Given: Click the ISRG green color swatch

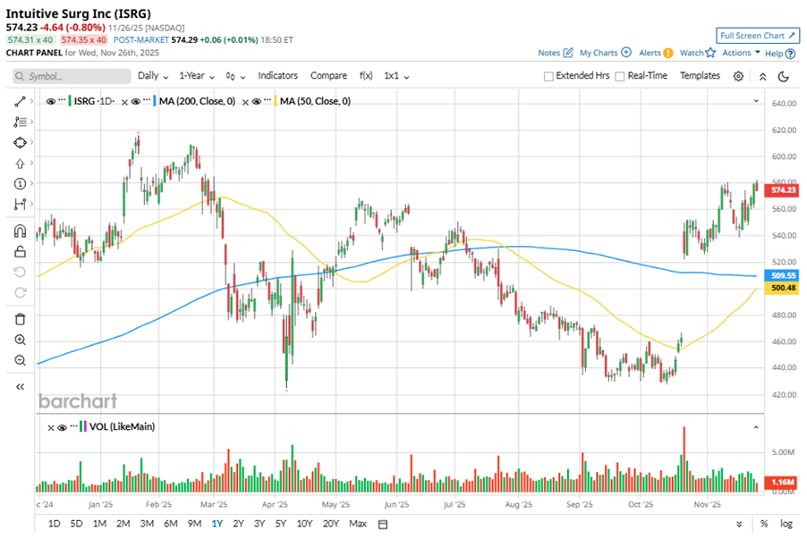Looking at the screenshot, I should coord(70,101).
